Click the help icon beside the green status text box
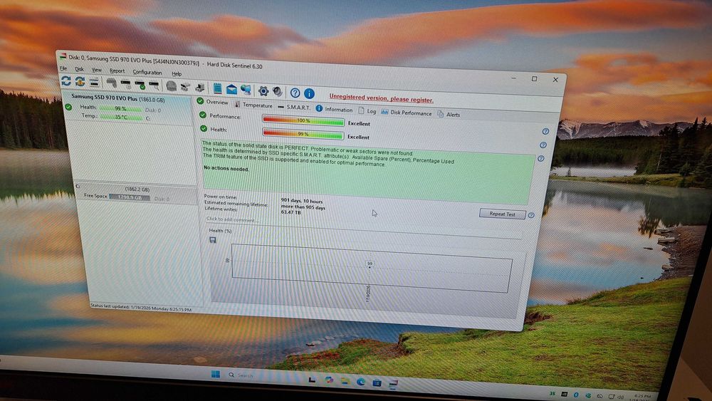 click(x=541, y=159)
